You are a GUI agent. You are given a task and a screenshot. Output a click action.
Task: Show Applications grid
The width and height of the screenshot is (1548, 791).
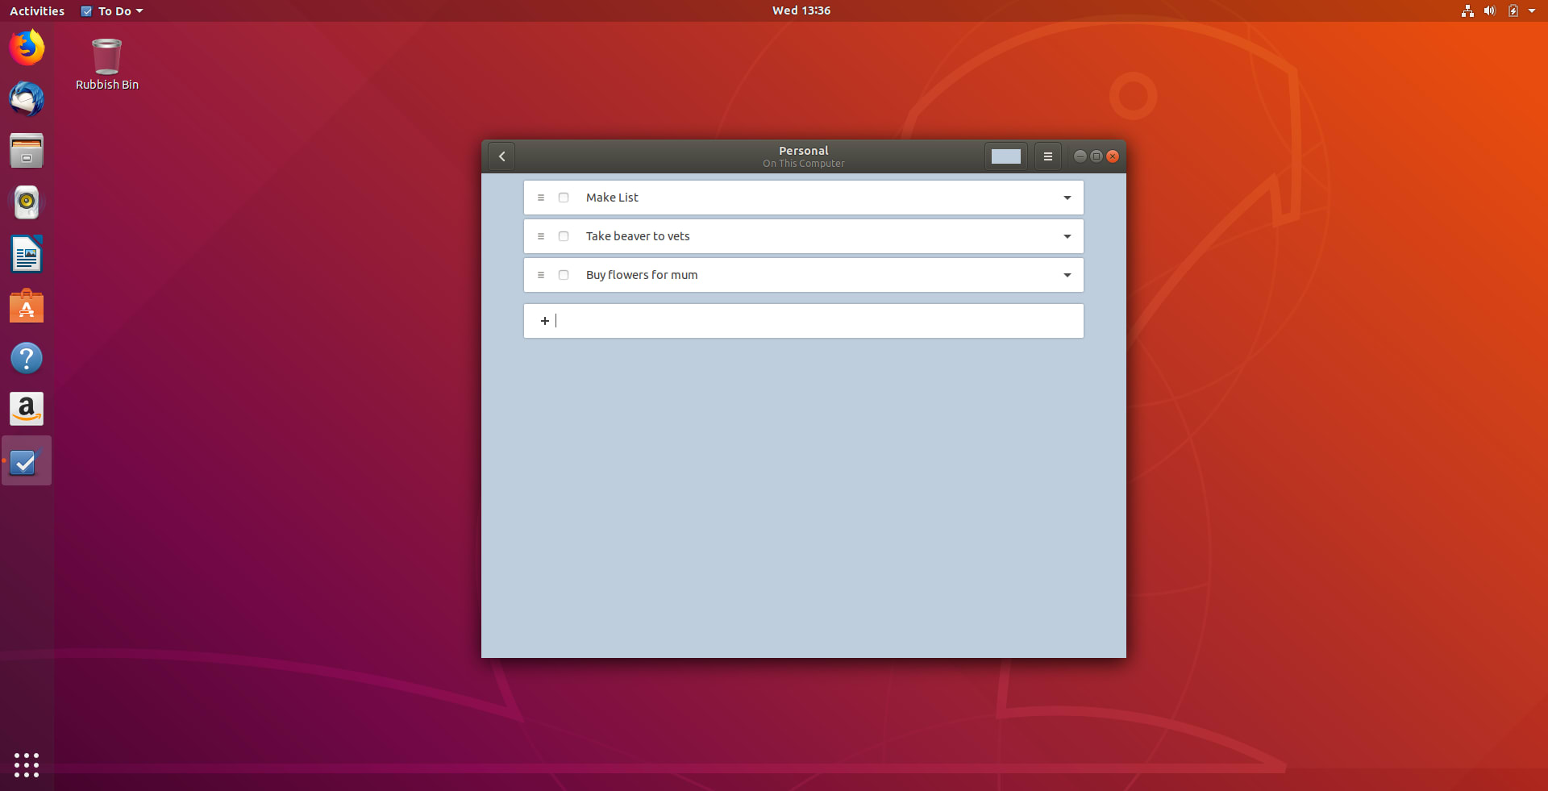(27, 764)
